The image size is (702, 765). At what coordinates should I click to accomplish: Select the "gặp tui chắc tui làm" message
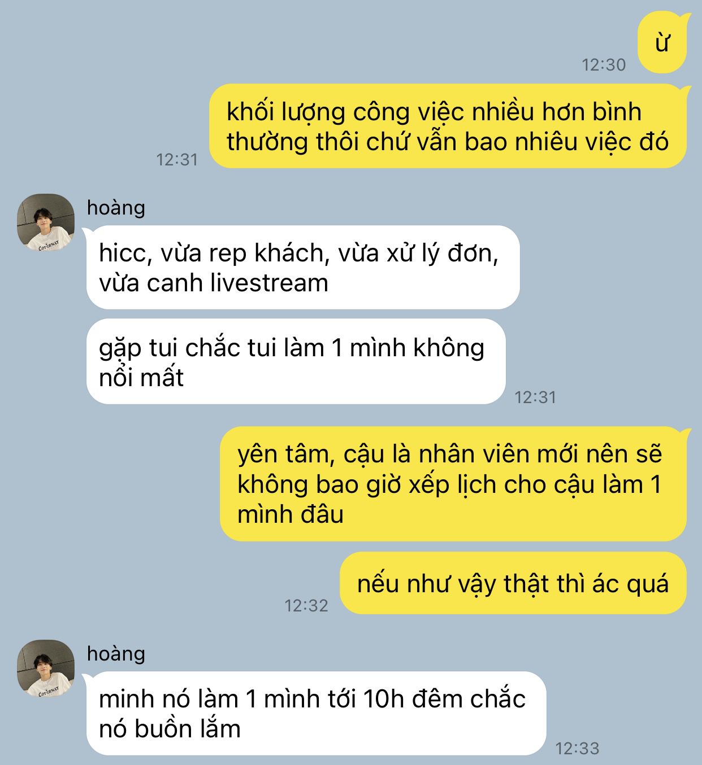(x=296, y=361)
